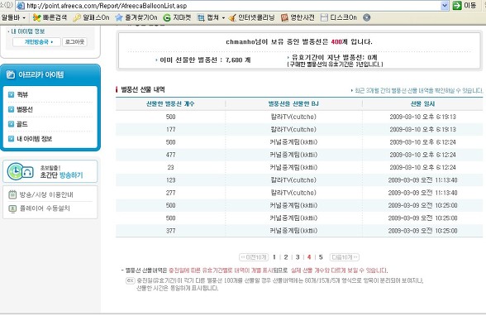This screenshot has width=486, height=316.
Task: Click the green 이동 go arrow icon
Action: (457, 5)
